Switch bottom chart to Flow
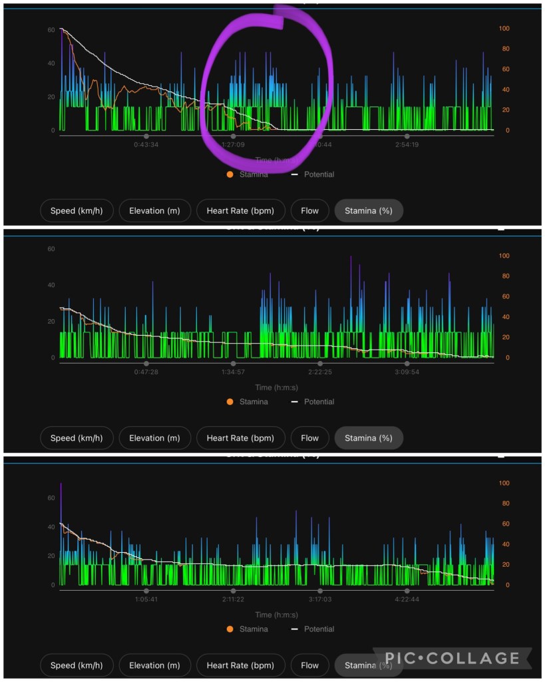 pyautogui.click(x=309, y=665)
